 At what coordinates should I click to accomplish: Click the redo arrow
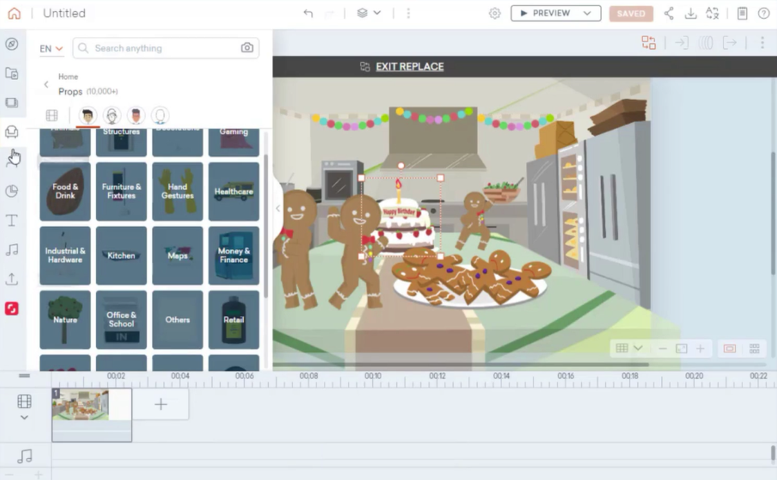click(329, 13)
